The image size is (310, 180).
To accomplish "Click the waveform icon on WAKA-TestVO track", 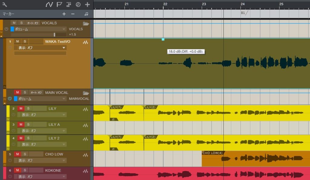I will [x=85, y=42].
